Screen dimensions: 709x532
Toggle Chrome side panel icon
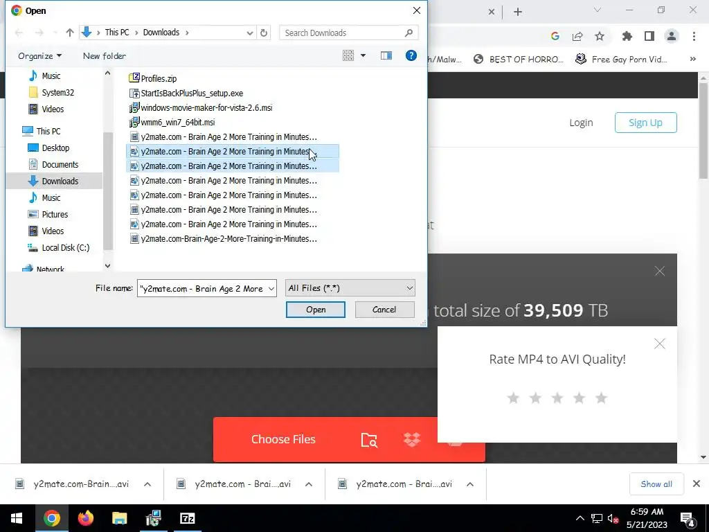(649, 36)
